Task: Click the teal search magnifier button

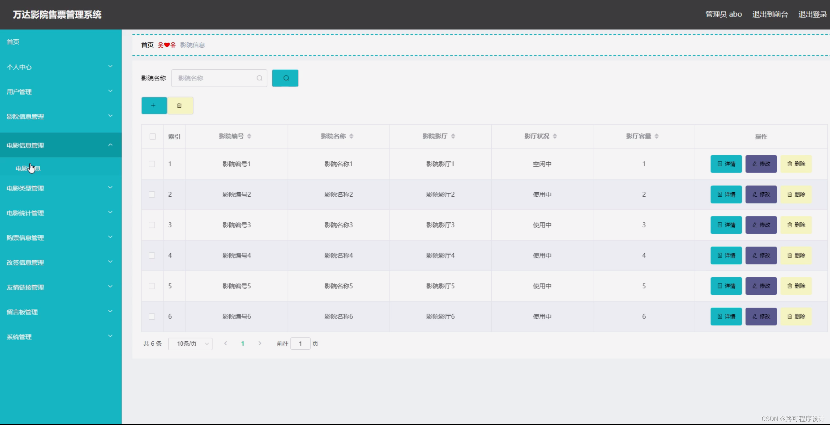Action: tap(285, 78)
